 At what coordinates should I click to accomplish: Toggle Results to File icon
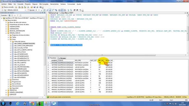point(65,10)
